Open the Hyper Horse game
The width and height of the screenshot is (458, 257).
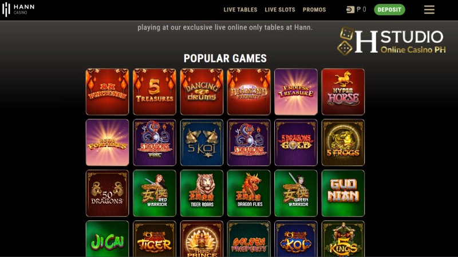(x=343, y=92)
